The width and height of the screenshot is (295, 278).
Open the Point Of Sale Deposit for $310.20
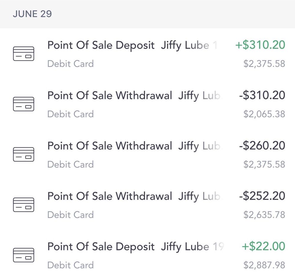[147, 54]
